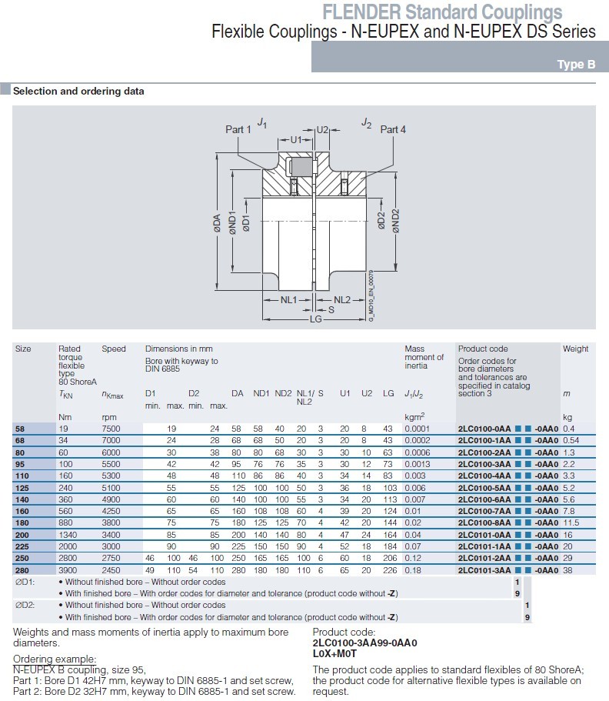Viewport: 609px width, 701px height.
Task: Click the L0X+M0T order code
Action: click(x=334, y=653)
